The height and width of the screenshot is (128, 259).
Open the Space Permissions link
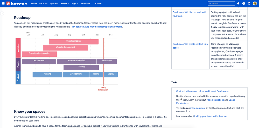coord(206,101)
